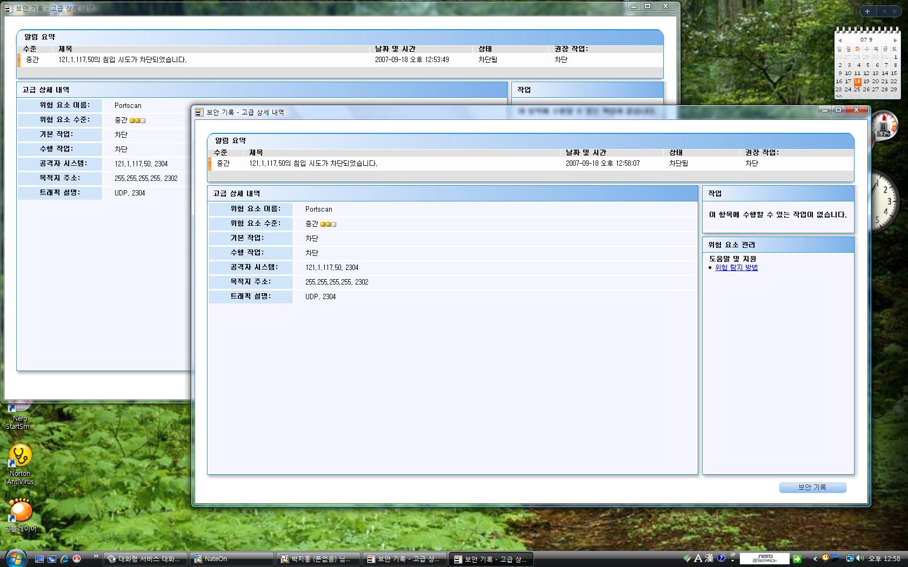Image resolution: width=908 pixels, height=567 pixels.
Task: Expand hidden quick launch icons chevron
Action: (96, 556)
